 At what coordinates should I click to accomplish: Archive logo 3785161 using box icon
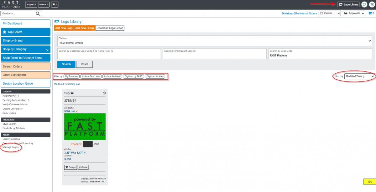click(72, 93)
